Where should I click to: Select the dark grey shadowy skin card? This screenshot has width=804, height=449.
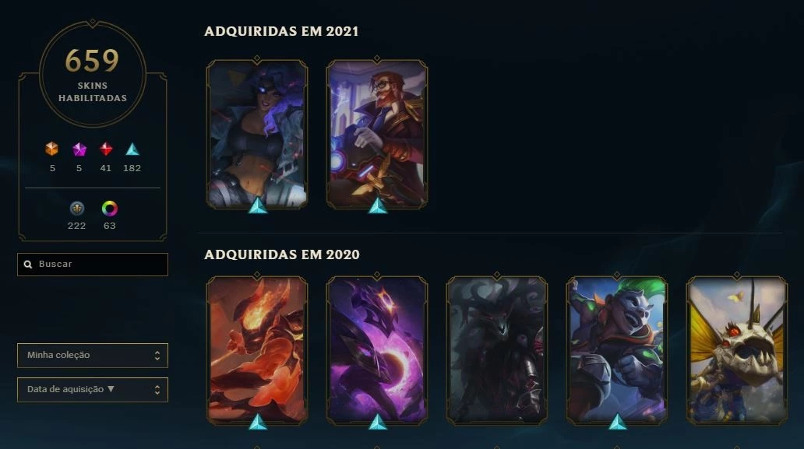pos(497,350)
